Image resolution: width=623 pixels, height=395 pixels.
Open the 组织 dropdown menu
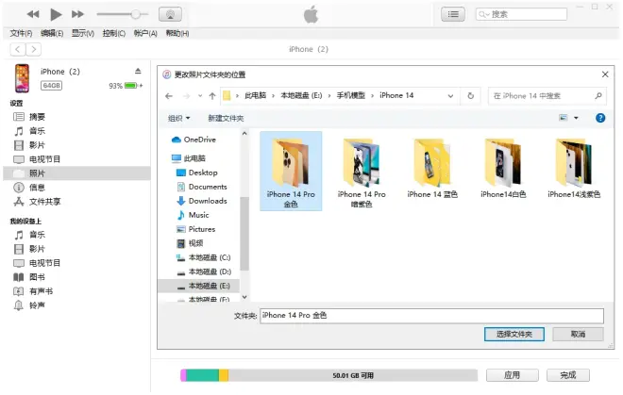[178, 118]
